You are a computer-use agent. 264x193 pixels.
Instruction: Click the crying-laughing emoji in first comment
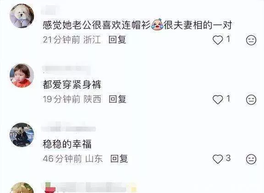tap(157, 24)
